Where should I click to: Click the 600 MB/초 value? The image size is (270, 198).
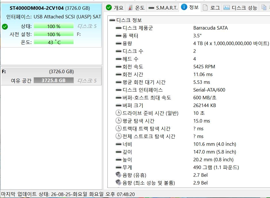point(205,98)
